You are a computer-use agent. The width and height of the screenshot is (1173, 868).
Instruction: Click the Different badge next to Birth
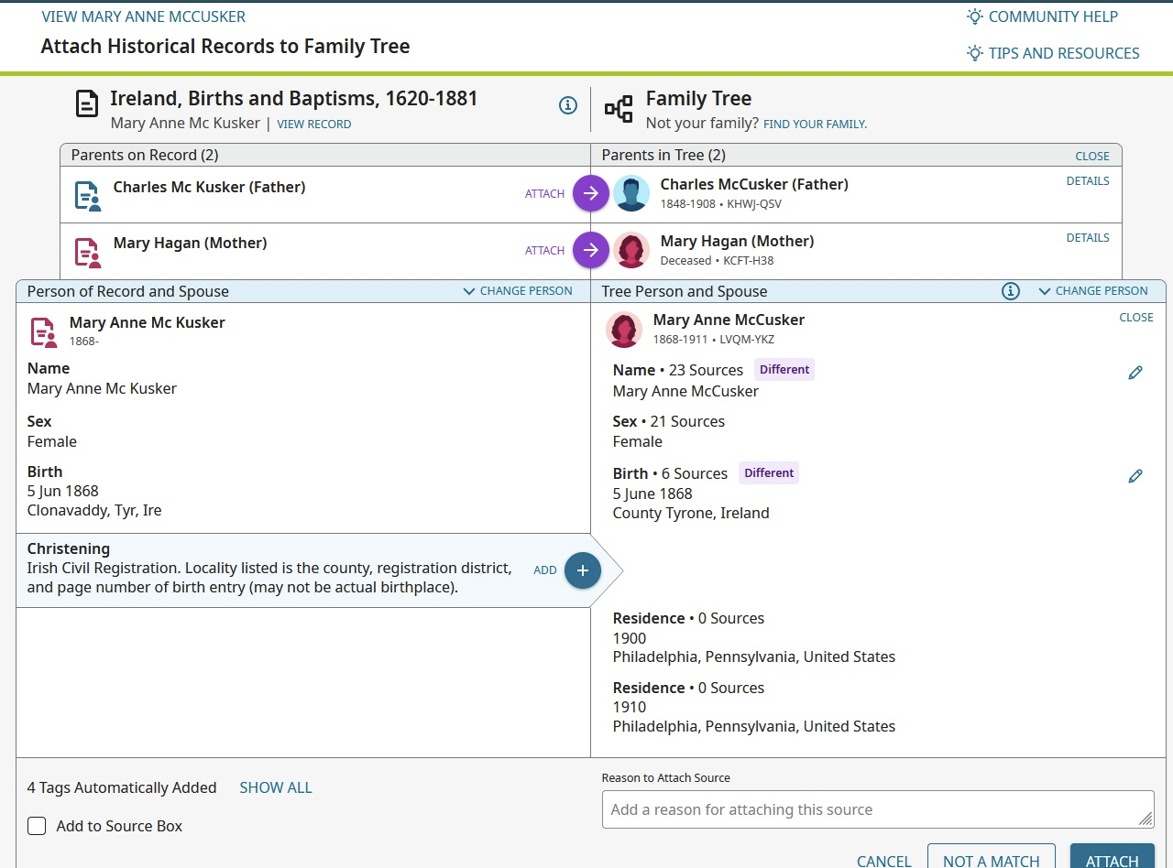click(769, 473)
